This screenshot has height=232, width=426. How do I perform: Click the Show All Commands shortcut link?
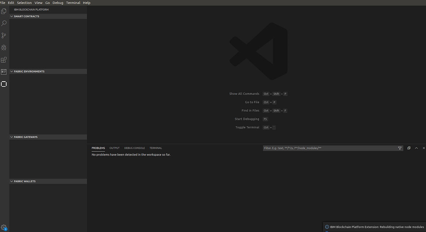click(x=244, y=94)
